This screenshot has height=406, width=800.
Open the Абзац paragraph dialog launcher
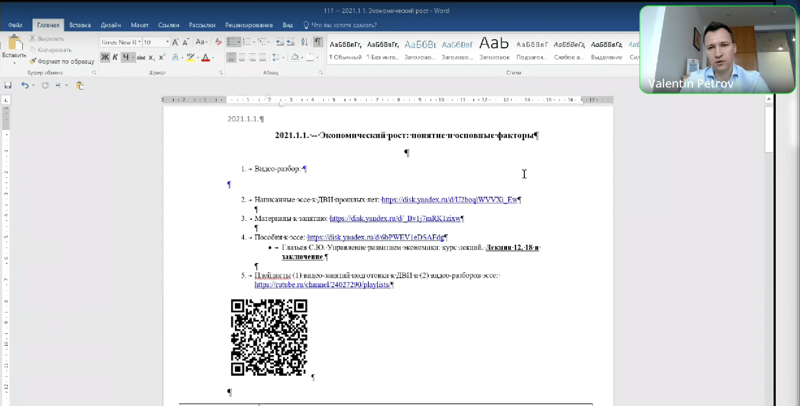321,73
